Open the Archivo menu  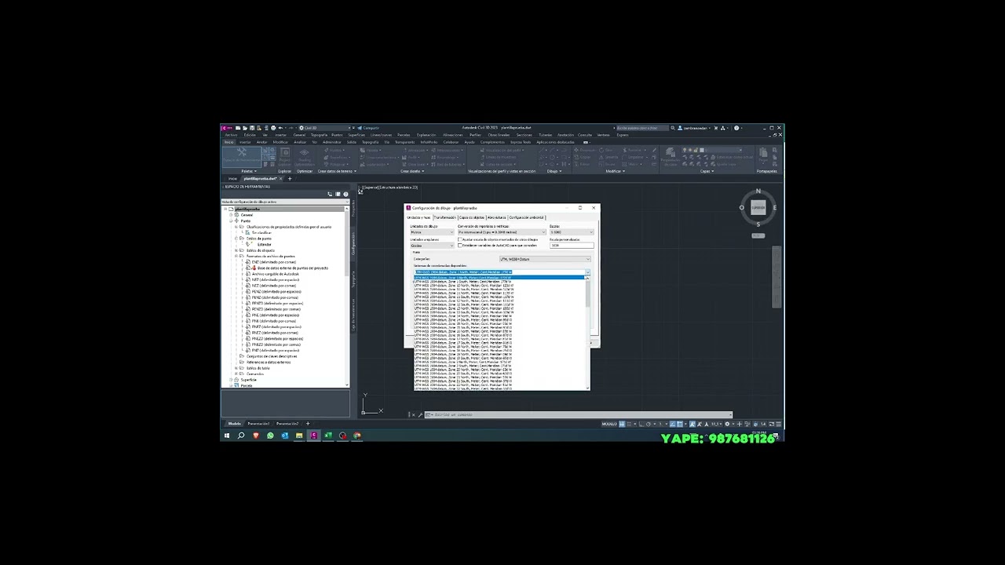coord(231,135)
